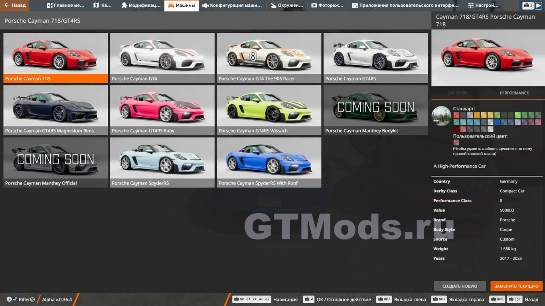Click the Вкладка справа hint
Screen dimensions: 545x306
[466, 300]
